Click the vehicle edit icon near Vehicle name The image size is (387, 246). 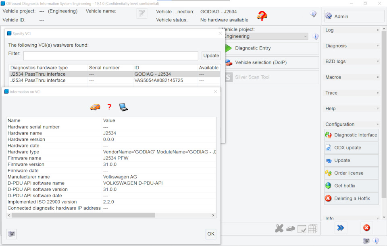click(141, 13)
